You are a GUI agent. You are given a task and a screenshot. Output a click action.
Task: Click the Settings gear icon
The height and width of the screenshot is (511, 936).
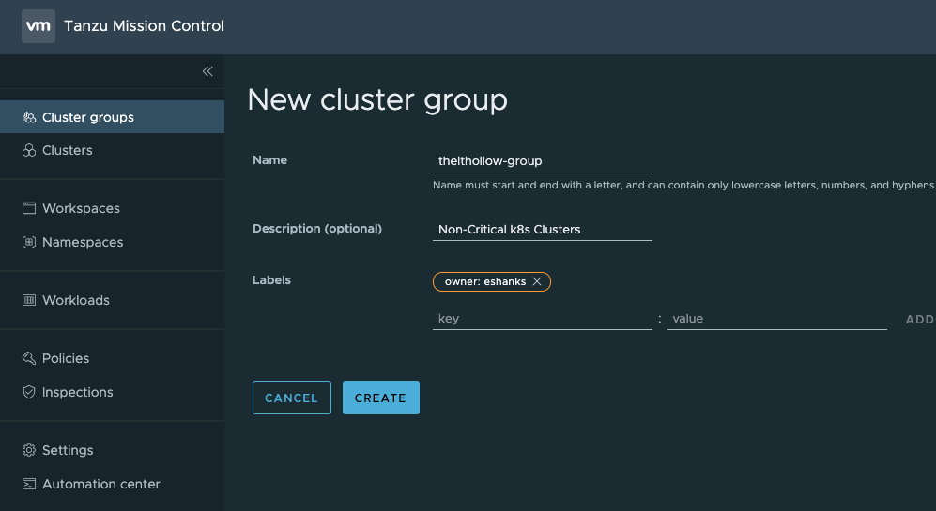click(29, 450)
